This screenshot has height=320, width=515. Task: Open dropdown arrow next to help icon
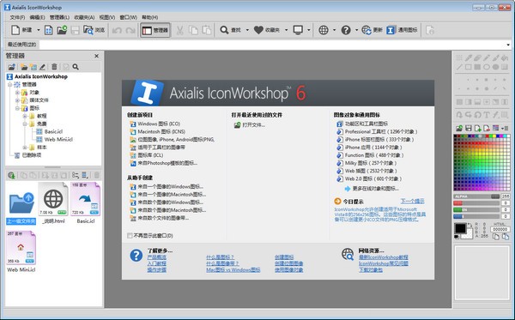pos(357,30)
